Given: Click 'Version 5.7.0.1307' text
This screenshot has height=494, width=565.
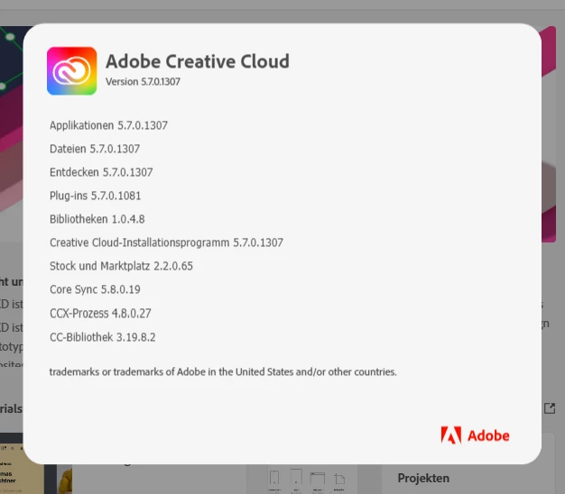Looking at the screenshot, I should 143,82.
